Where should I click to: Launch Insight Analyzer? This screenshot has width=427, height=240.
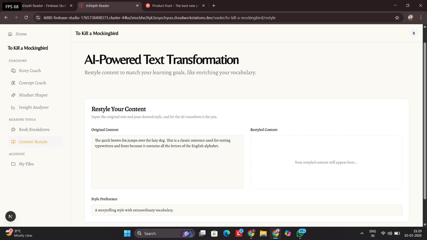pos(33,107)
